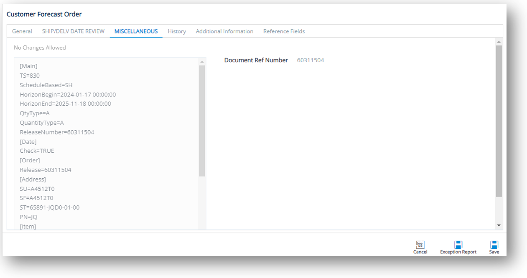Click the SU=A4512T0 line
Viewport: 527px width, 278px height.
click(37, 189)
